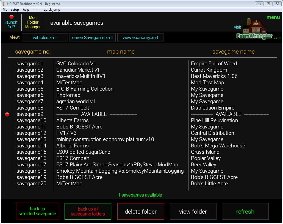283x224 pixels.
Task: Expand the quick jump menu
Action: [x=52, y=10]
